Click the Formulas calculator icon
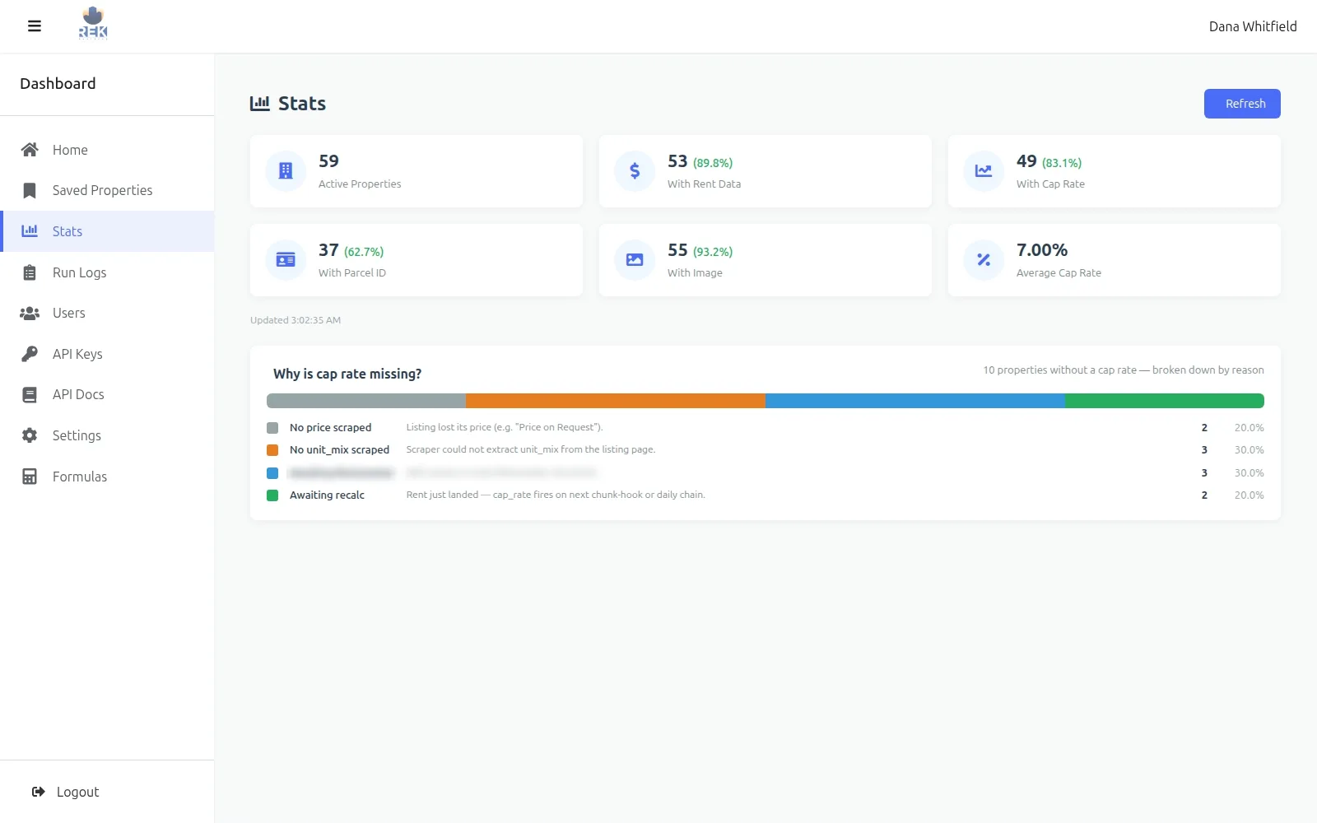Screen dimensions: 1317x823 click(x=30, y=477)
